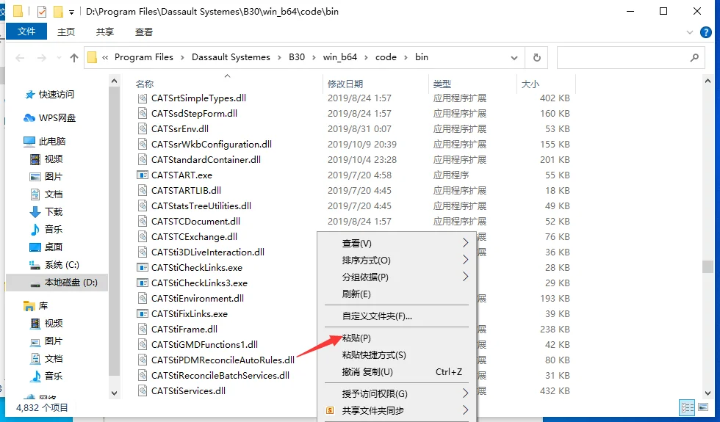
Task: Choose Refresh from the context menu
Action: tap(356, 294)
